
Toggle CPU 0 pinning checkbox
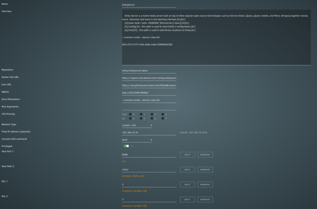tap(130, 114)
